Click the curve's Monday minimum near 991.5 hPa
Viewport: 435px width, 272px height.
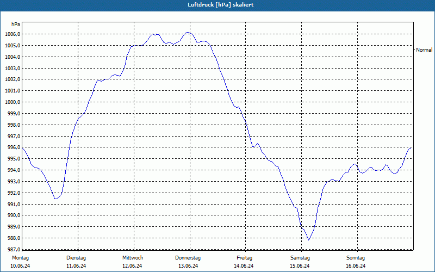click(56, 199)
